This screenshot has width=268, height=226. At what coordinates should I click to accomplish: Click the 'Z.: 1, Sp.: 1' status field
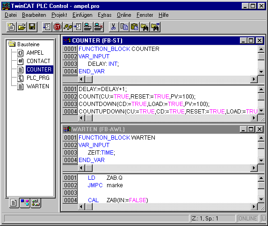(x=213, y=219)
